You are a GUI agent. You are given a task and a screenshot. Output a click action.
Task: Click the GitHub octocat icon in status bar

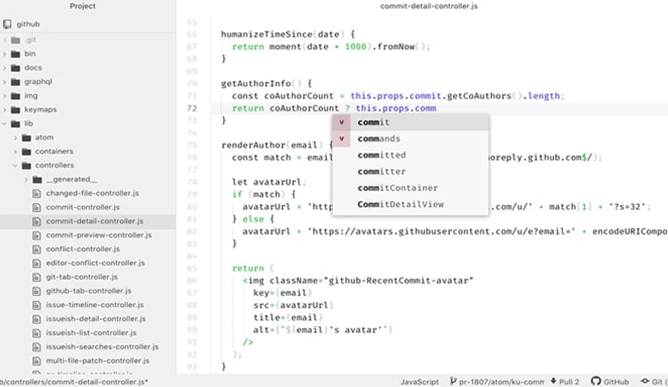coord(596,382)
